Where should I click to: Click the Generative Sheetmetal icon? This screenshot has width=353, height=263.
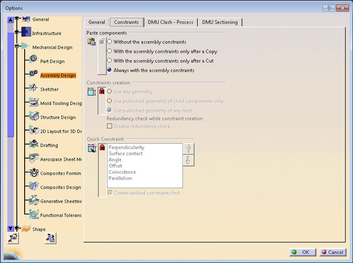point(34,200)
